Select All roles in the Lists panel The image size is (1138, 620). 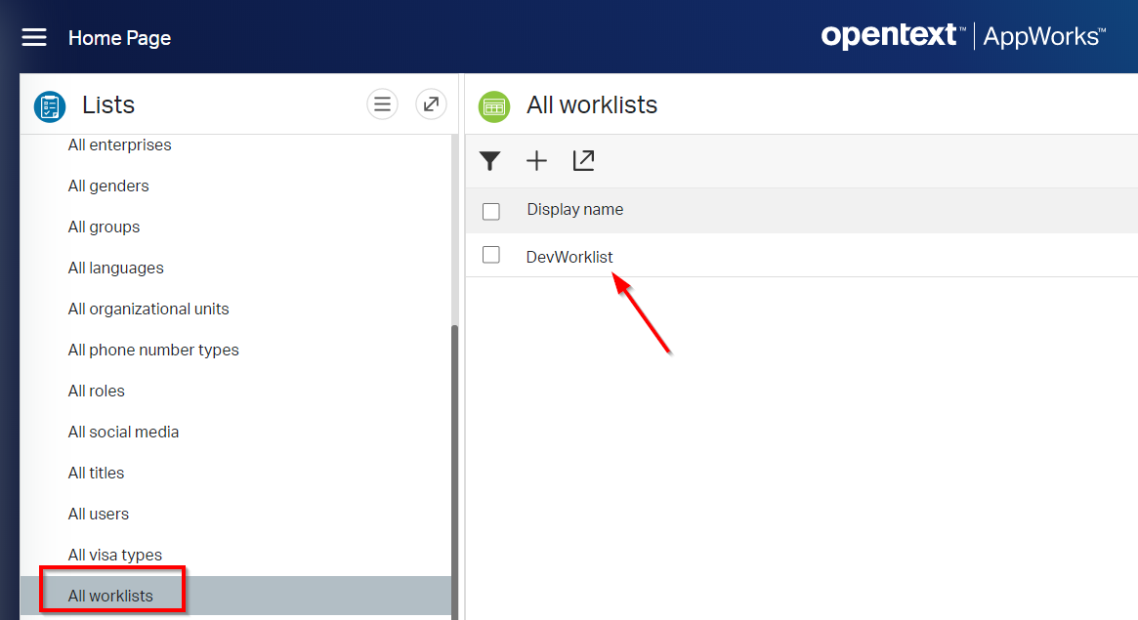(96, 391)
